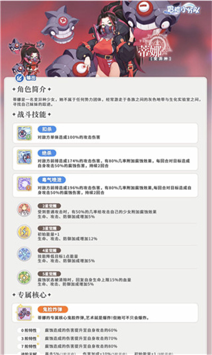Viewport: 212px width, 355px height.
Task: Click the 扣杀 skill name label
Action: coord(47,129)
